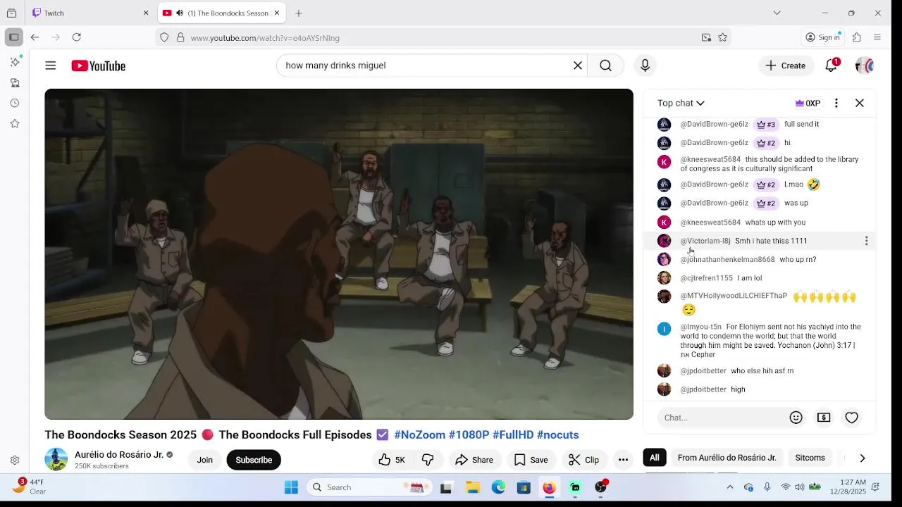Select From Aurélio do Rosário Jr. chip
The height and width of the screenshot is (507, 902).
pos(727,458)
